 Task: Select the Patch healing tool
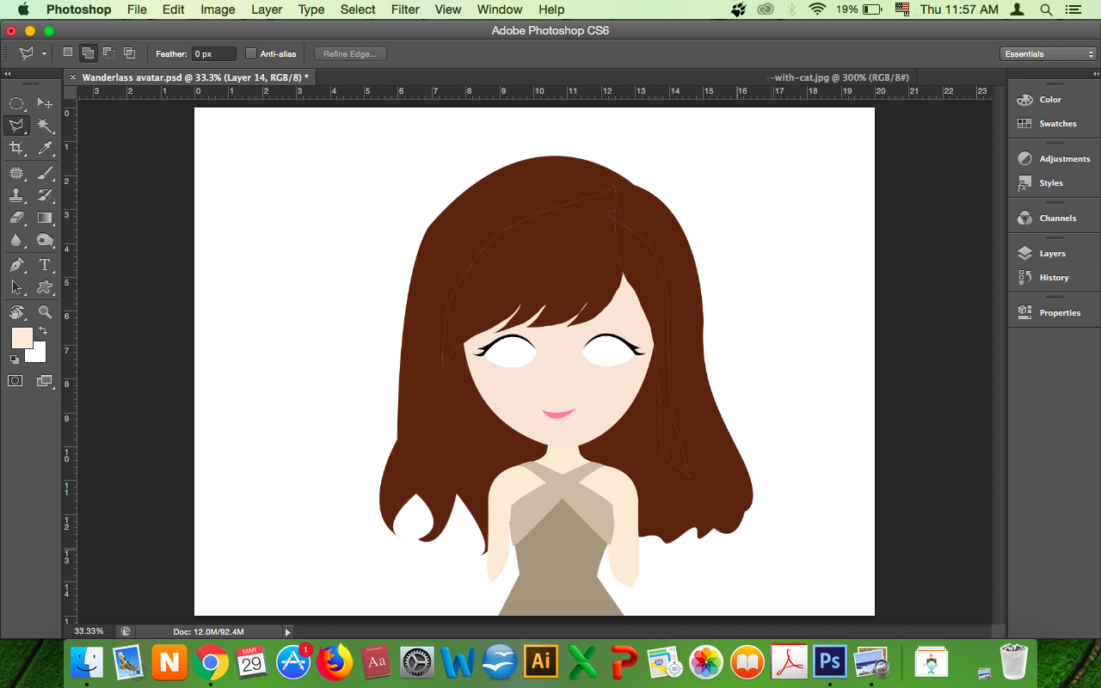tap(16, 173)
